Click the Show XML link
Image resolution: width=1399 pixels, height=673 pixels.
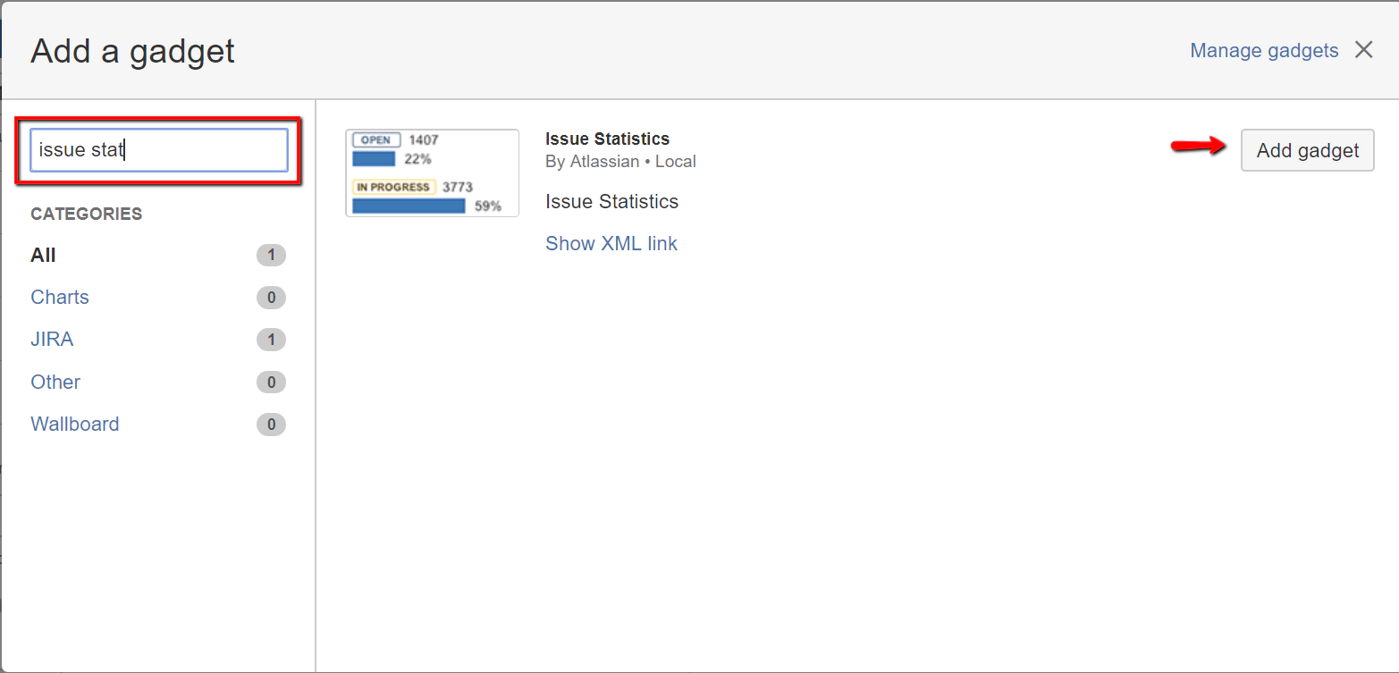pos(611,244)
